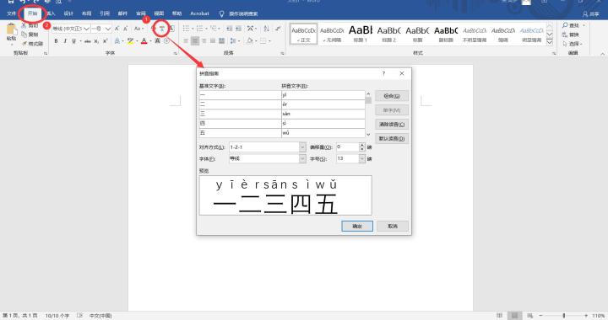Open the dialog font size (13) dropdown

click(x=362, y=159)
